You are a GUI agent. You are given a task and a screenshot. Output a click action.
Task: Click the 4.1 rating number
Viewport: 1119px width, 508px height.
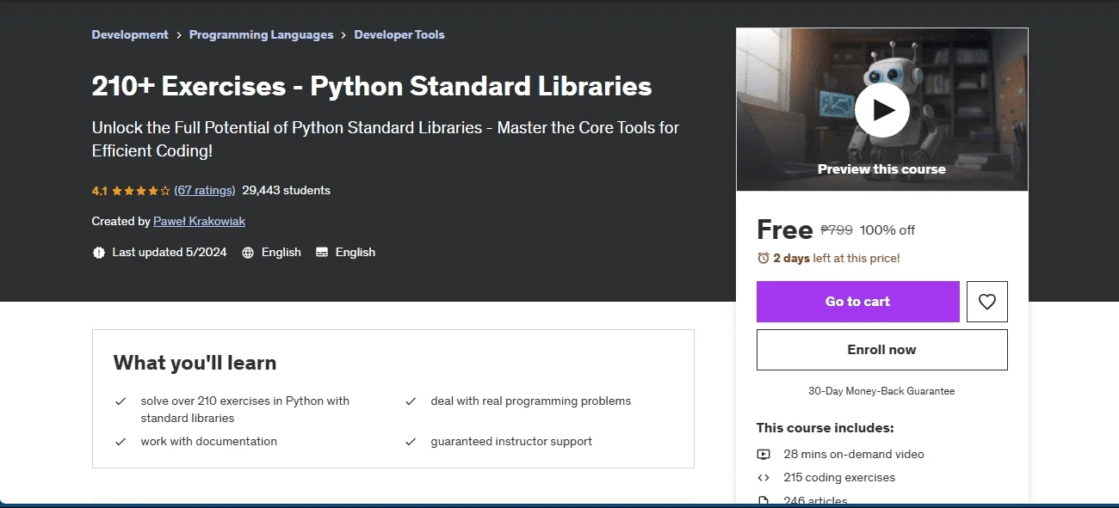[100, 191]
